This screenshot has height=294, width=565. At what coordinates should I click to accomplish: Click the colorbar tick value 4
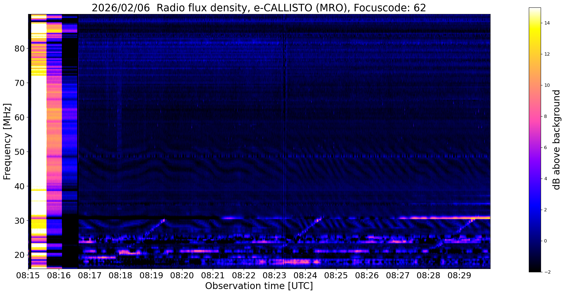545,179
